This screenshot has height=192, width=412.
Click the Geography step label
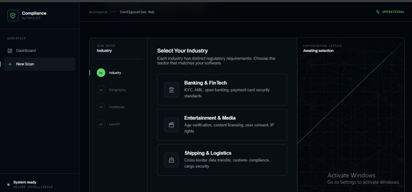tap(117, 90)
